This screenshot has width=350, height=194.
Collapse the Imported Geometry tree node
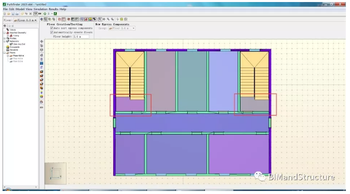[x=5, y=33]
